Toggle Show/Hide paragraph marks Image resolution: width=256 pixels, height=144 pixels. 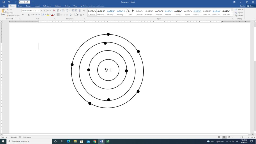84,10
